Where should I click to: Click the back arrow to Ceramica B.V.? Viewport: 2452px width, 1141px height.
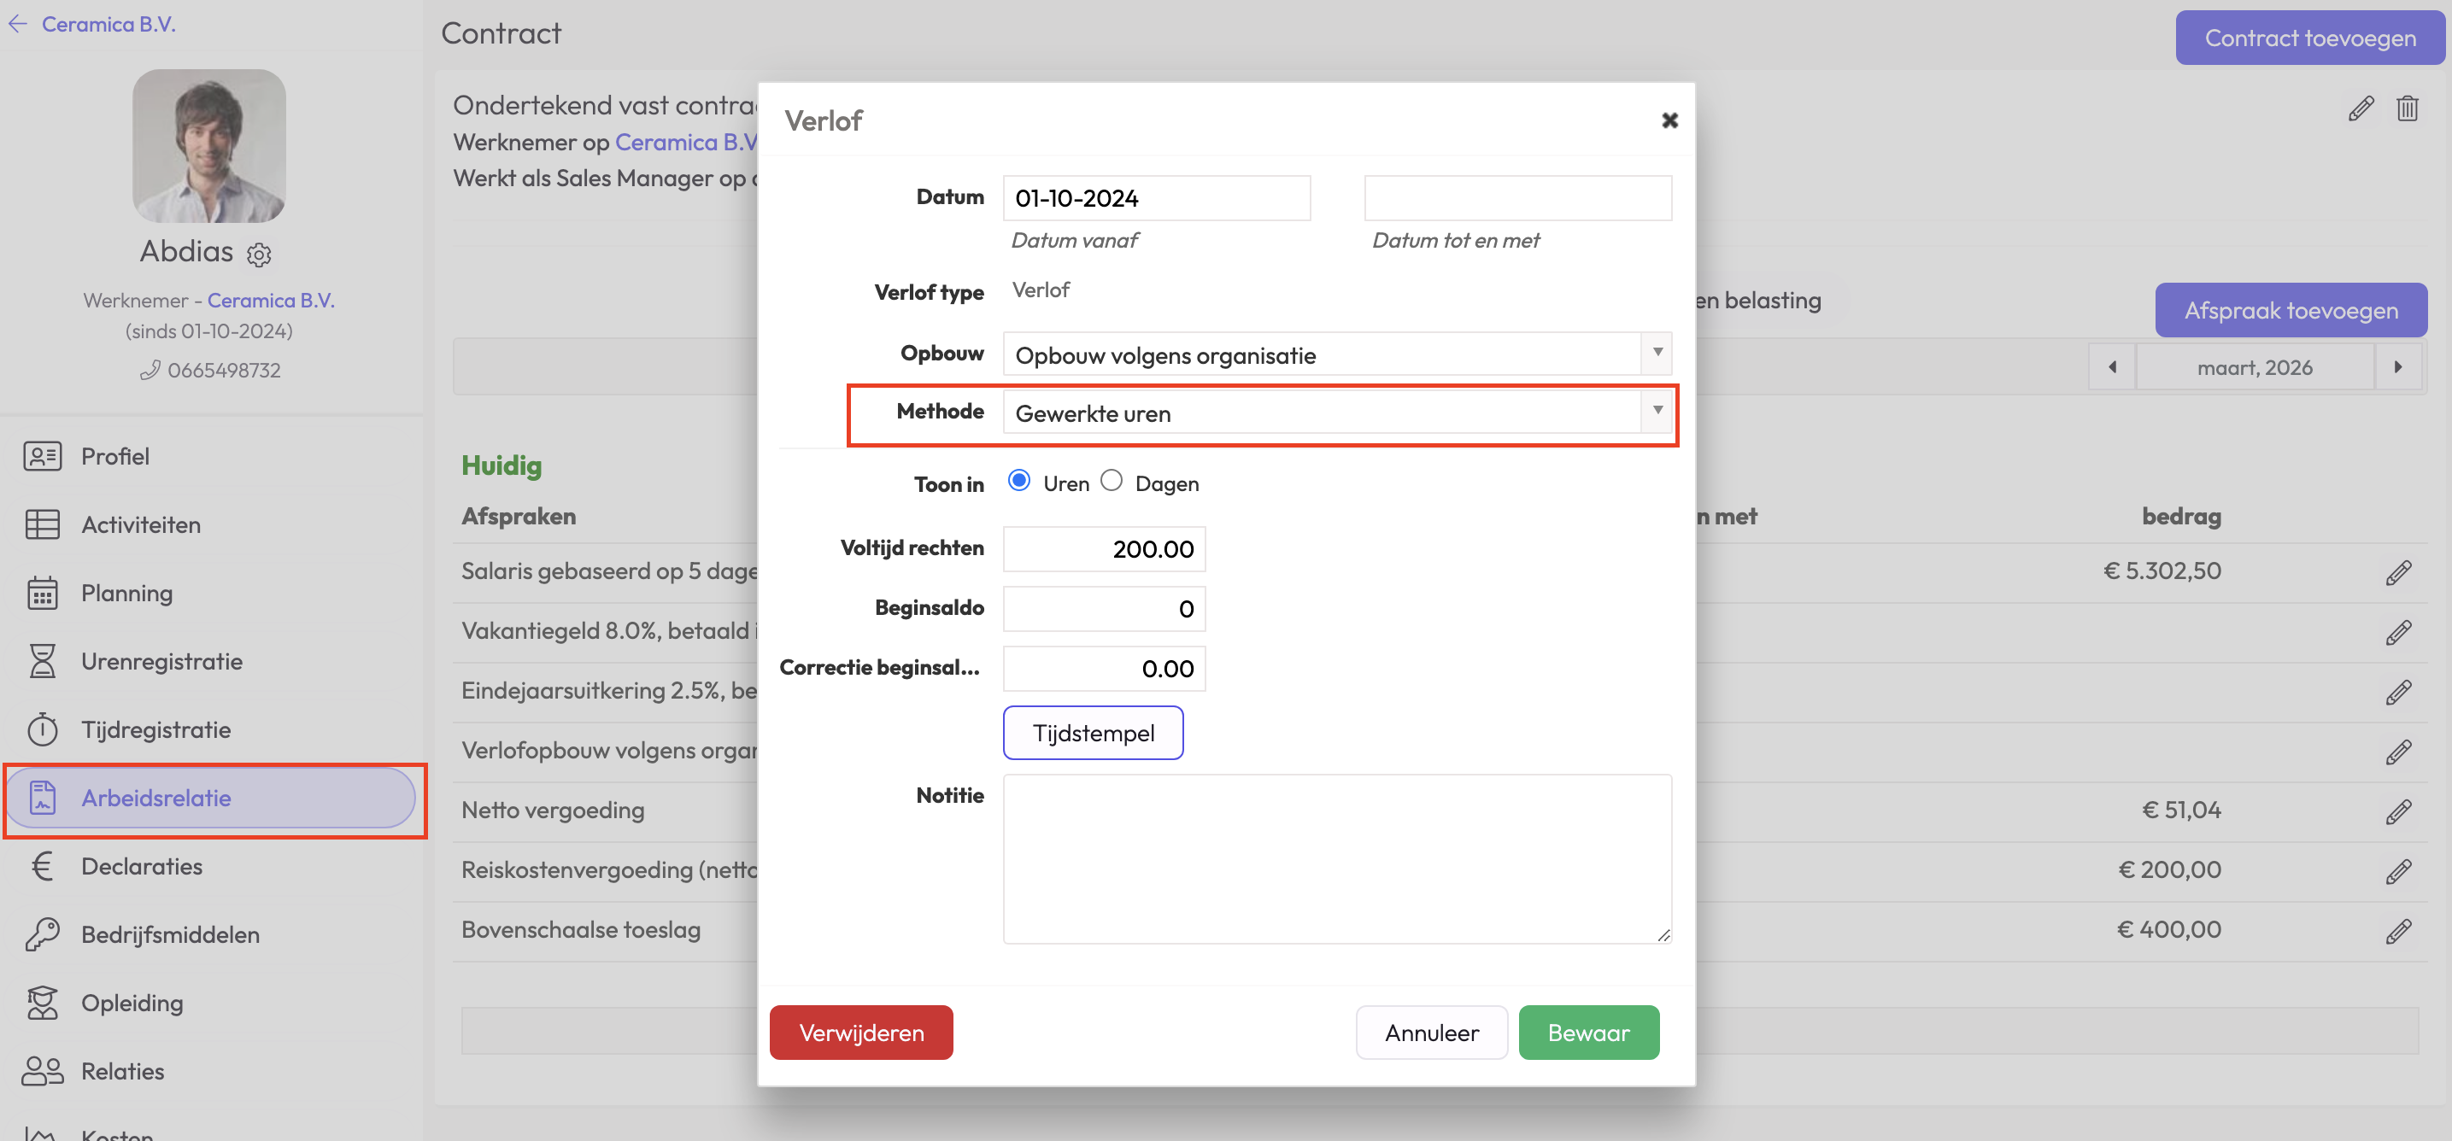coord(18,24)
